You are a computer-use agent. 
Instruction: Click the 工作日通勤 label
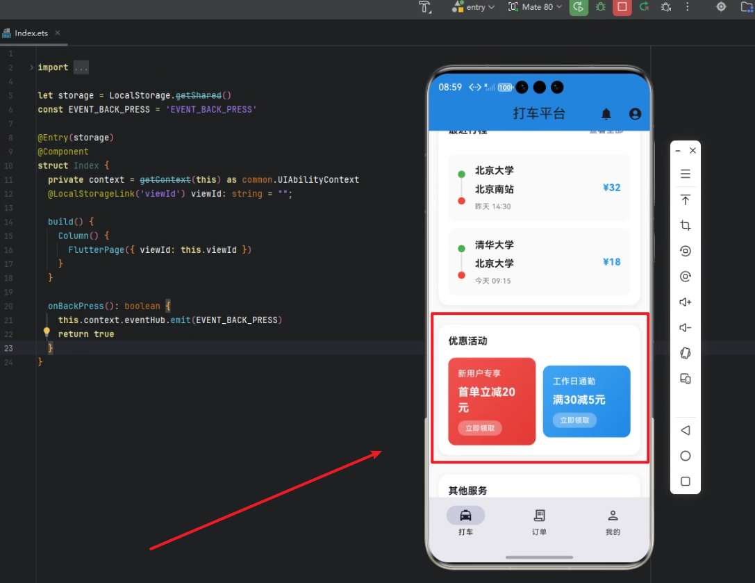574,381
